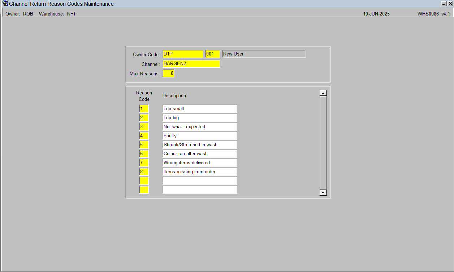Click the application icon in the title bar

5,4
